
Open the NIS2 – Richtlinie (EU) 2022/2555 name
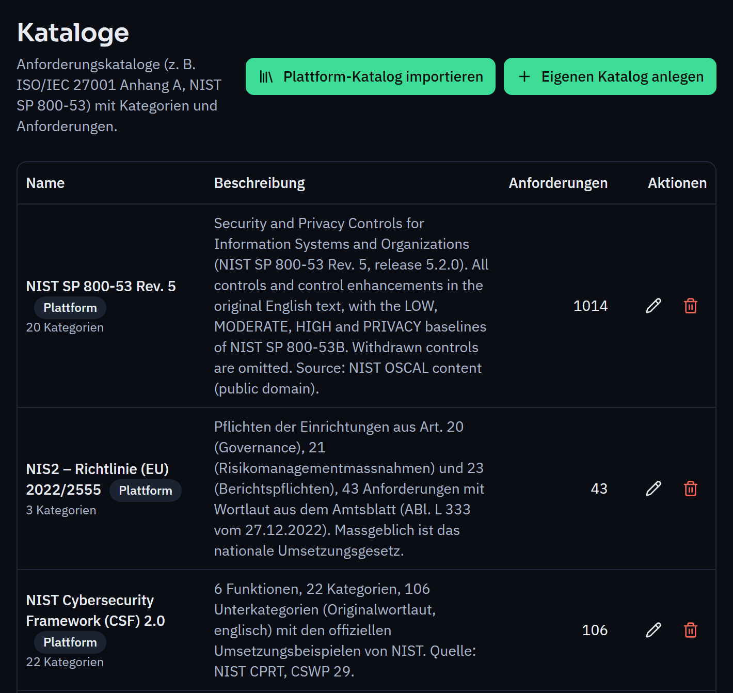[x=98, y=479]
